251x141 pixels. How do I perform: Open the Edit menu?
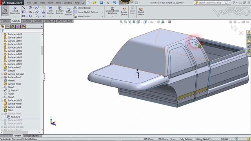tap(36, 3)
